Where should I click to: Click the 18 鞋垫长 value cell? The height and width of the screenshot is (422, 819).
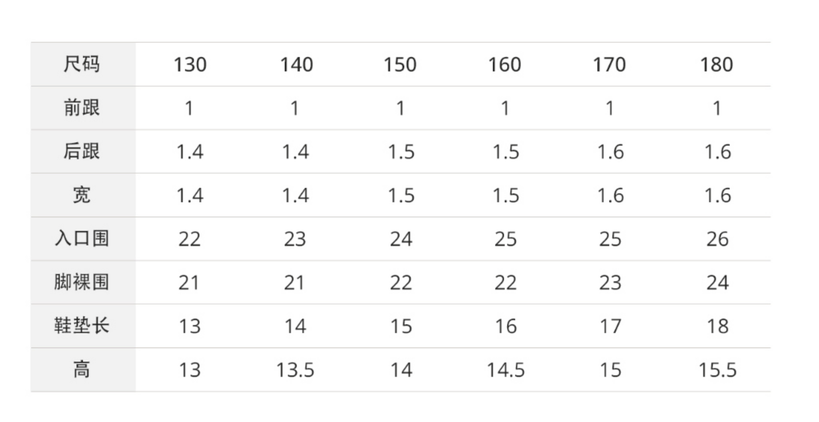tap(717, 326)
